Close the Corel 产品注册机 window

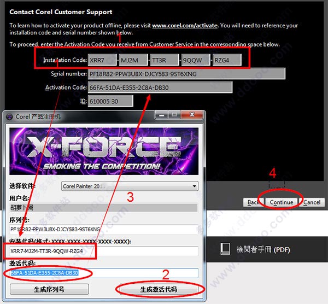(x=192, y=115)
